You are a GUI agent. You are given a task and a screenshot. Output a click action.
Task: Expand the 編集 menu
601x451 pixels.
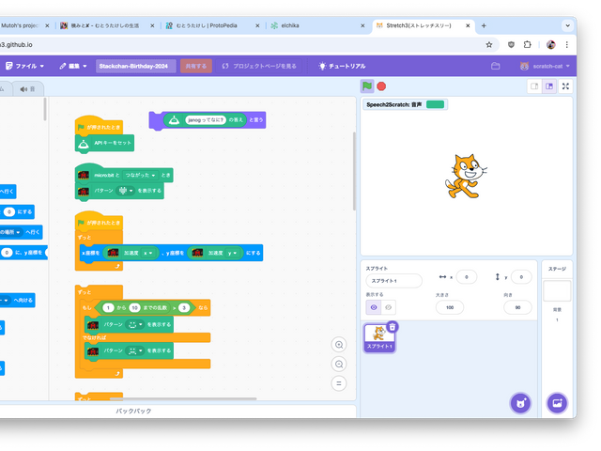point(73,66)
